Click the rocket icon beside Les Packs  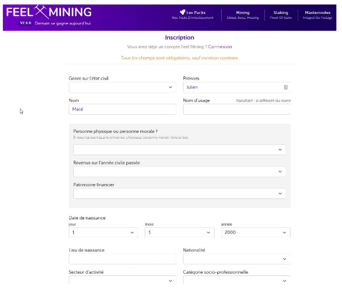(x=182, y=12)
